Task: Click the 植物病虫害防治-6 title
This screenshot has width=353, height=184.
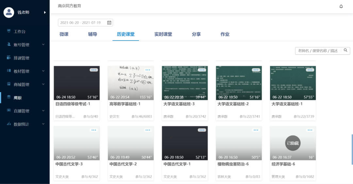Action: [x=233, y=164]
